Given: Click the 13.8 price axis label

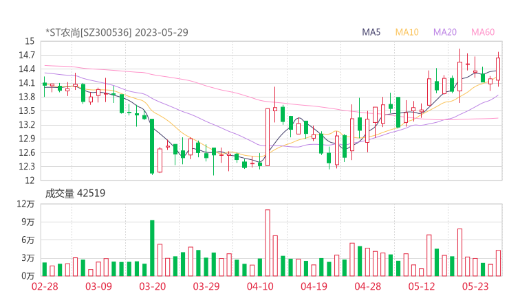Looking at the screenshot, I should (x=27, y=97).
